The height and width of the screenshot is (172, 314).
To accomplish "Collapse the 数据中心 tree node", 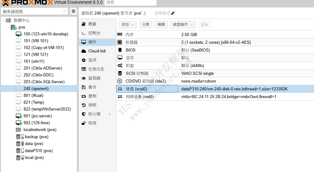I will click(x=4, y=20).
